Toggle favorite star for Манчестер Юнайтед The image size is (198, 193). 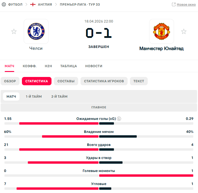click(x=184, y=31)
